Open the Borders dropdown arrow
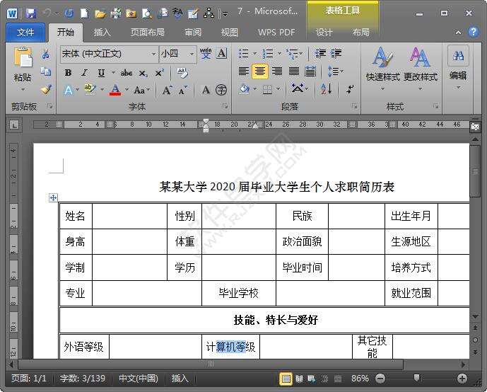Image resolution: width=487 pixels, height=392 pixels. 278,90
